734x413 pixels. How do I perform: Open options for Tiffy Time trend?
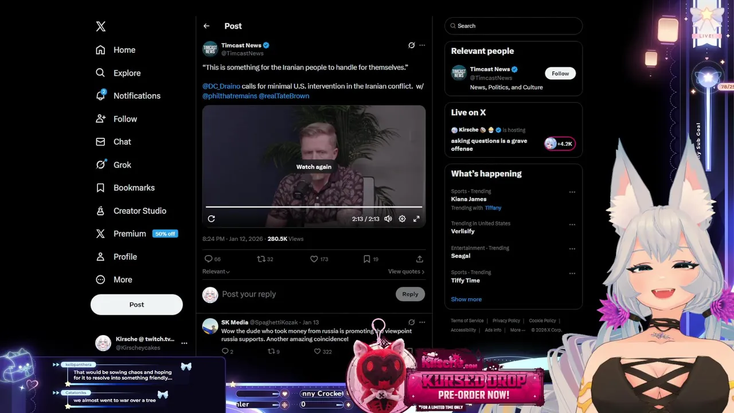click(x=572, y=273)
